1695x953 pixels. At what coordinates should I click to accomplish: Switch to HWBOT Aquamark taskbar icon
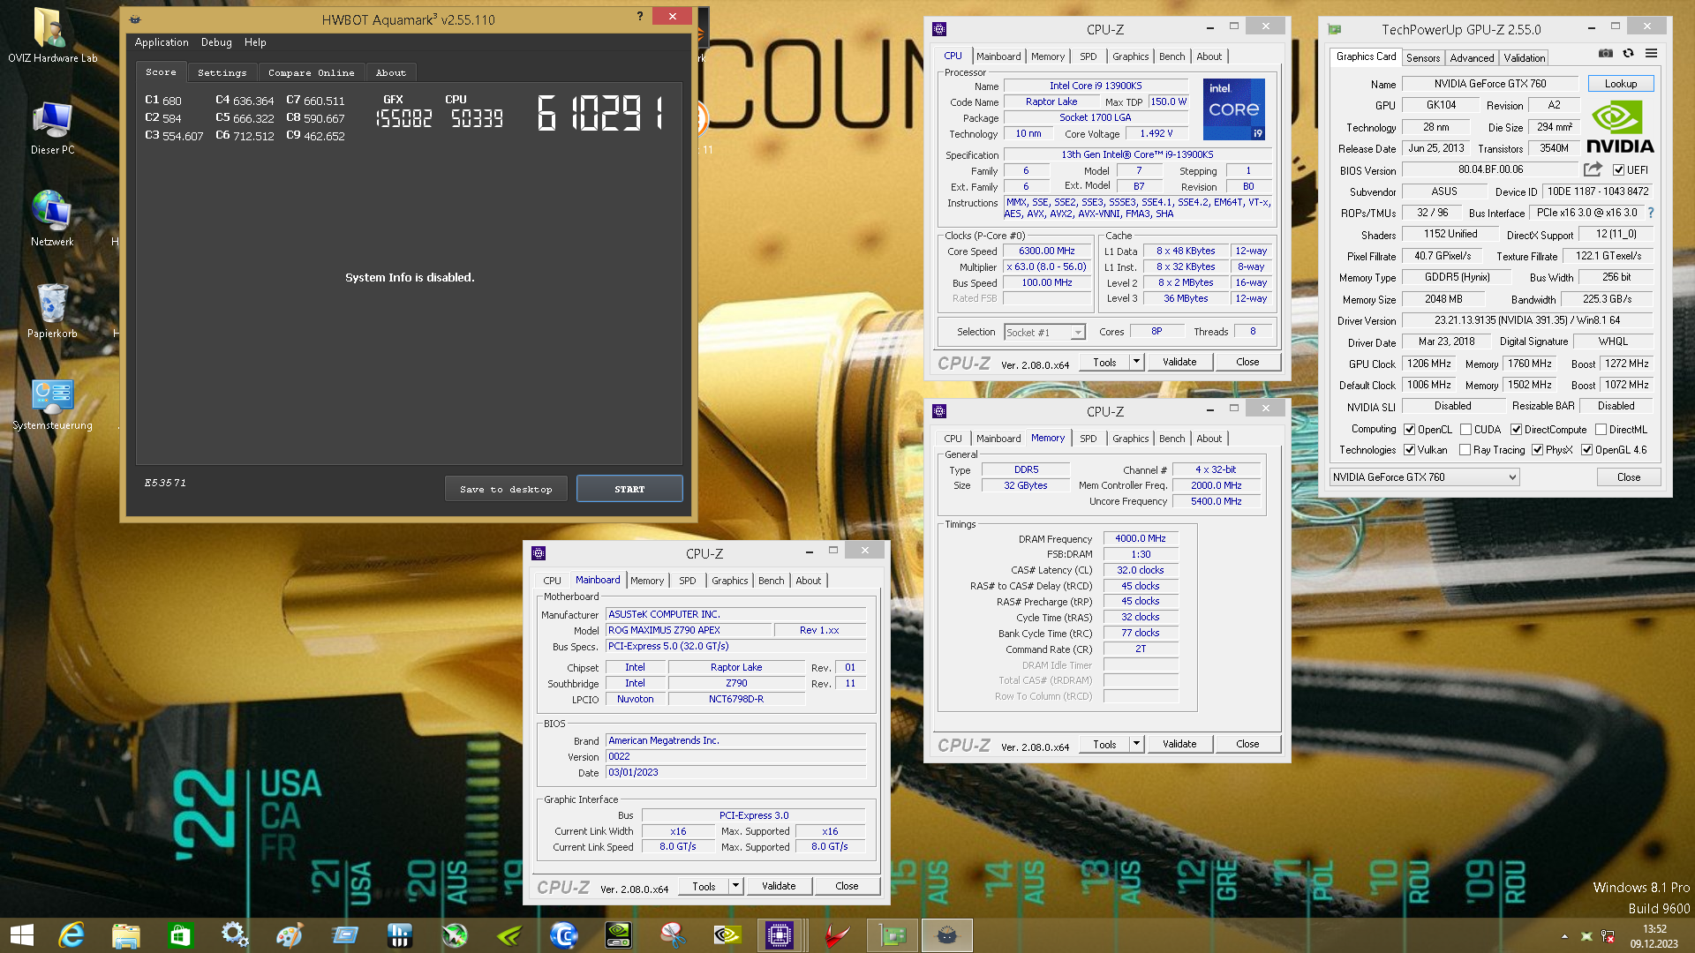click(947, 935)
